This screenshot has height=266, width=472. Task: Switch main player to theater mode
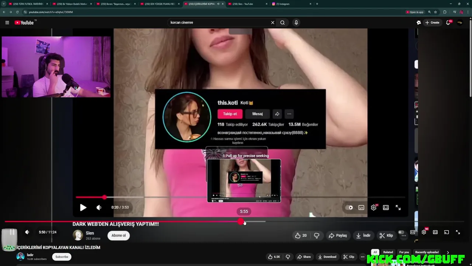435,232
